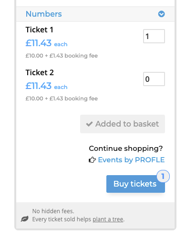Click the Ticket 1 title
Image resolution: width=186 pixels, height=237 pixels.
coord(40,30)
